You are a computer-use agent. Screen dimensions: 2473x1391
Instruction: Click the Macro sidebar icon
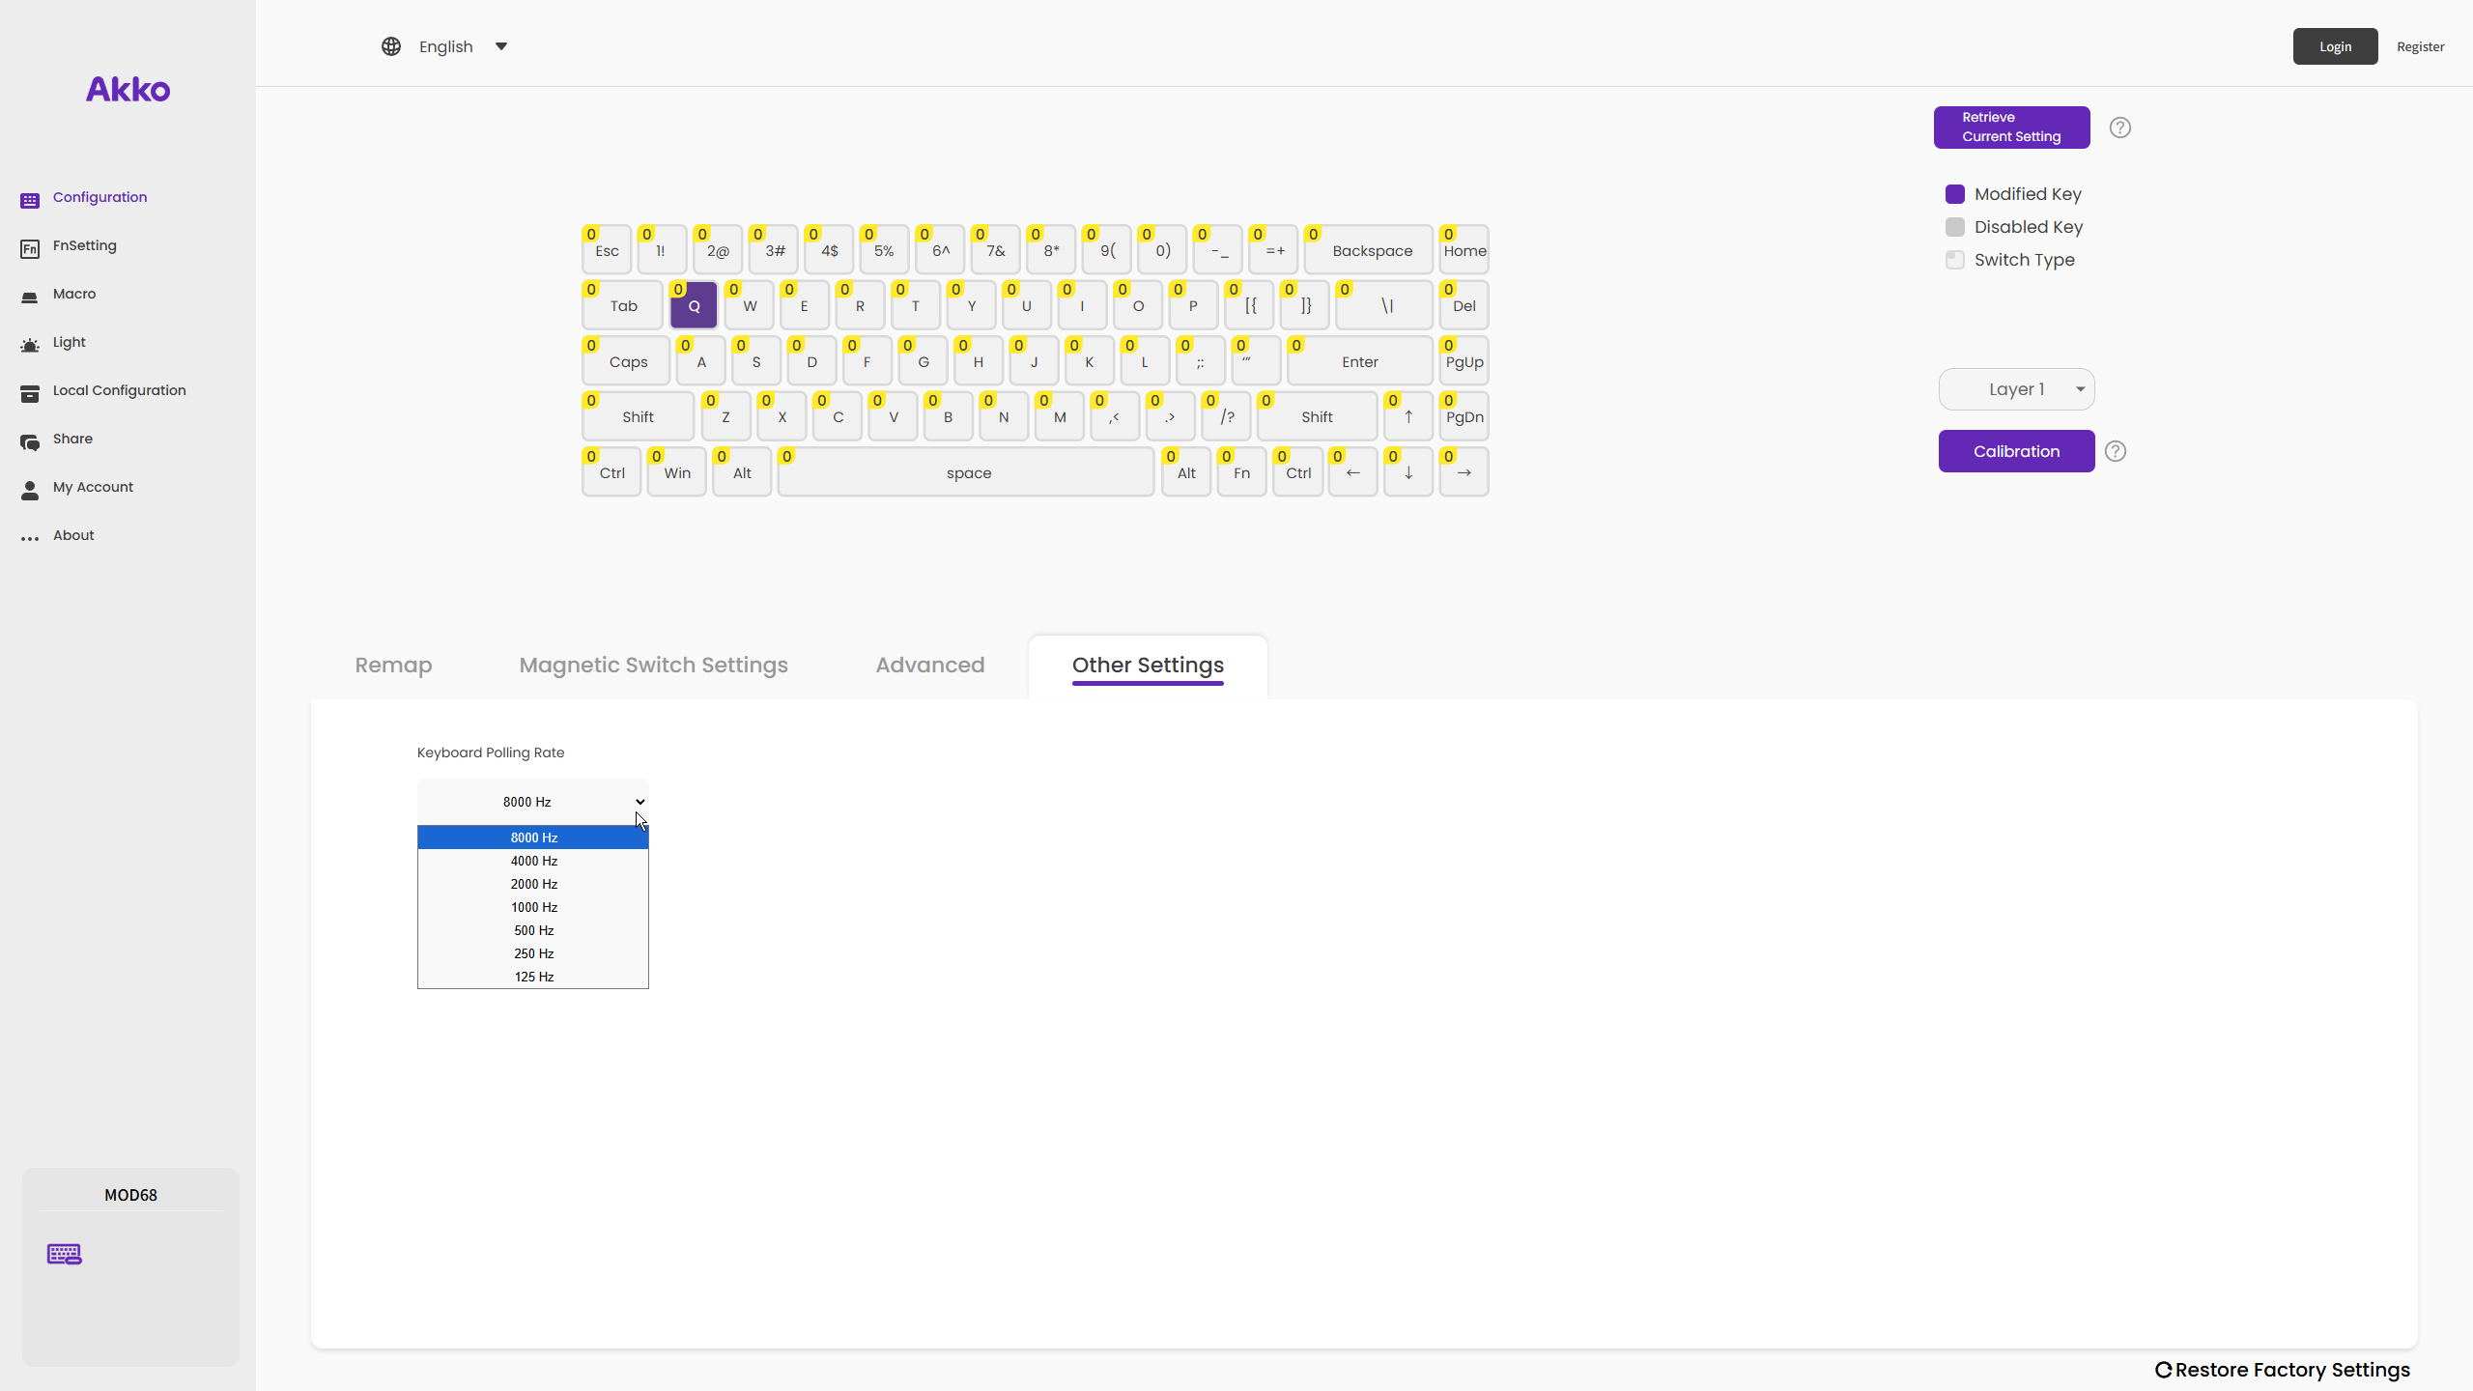[30, 297]
